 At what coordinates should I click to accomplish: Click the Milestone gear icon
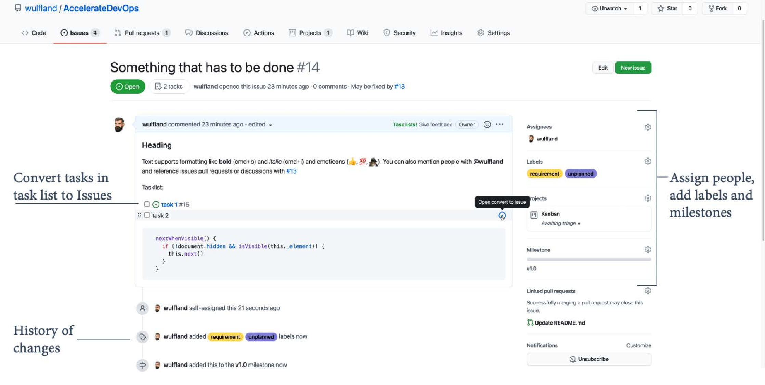click(x=648, y=250)
